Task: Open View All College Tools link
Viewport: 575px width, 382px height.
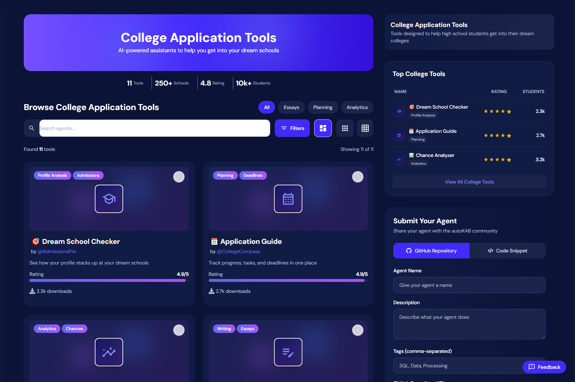Action: [x=469, y=182]
